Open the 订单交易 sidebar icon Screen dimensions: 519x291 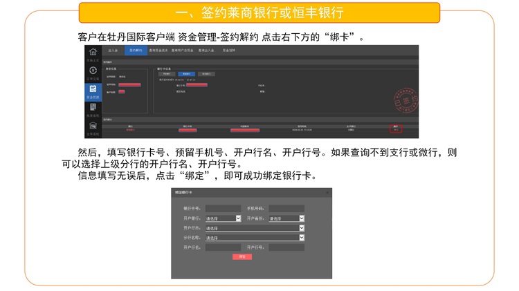pos(92,71)
